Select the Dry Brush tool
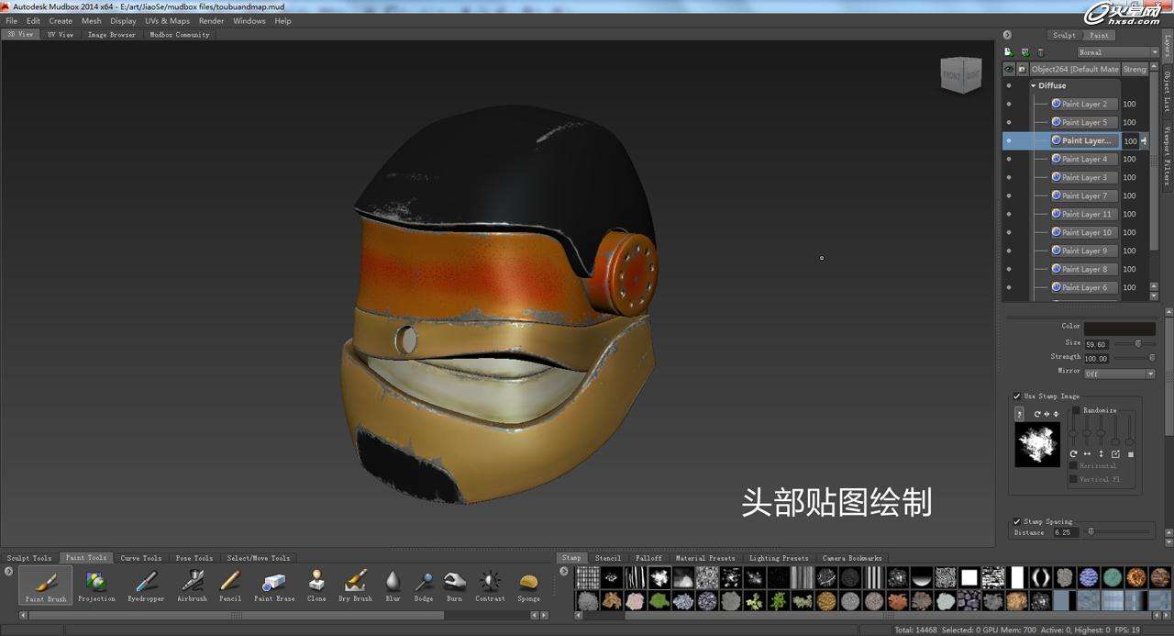The image size is (1174, 636). tap(355, 585)
